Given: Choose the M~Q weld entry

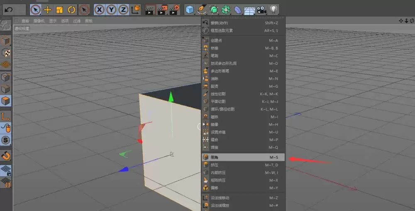Looking at the screenshot, I should click(x=243, y=147).
